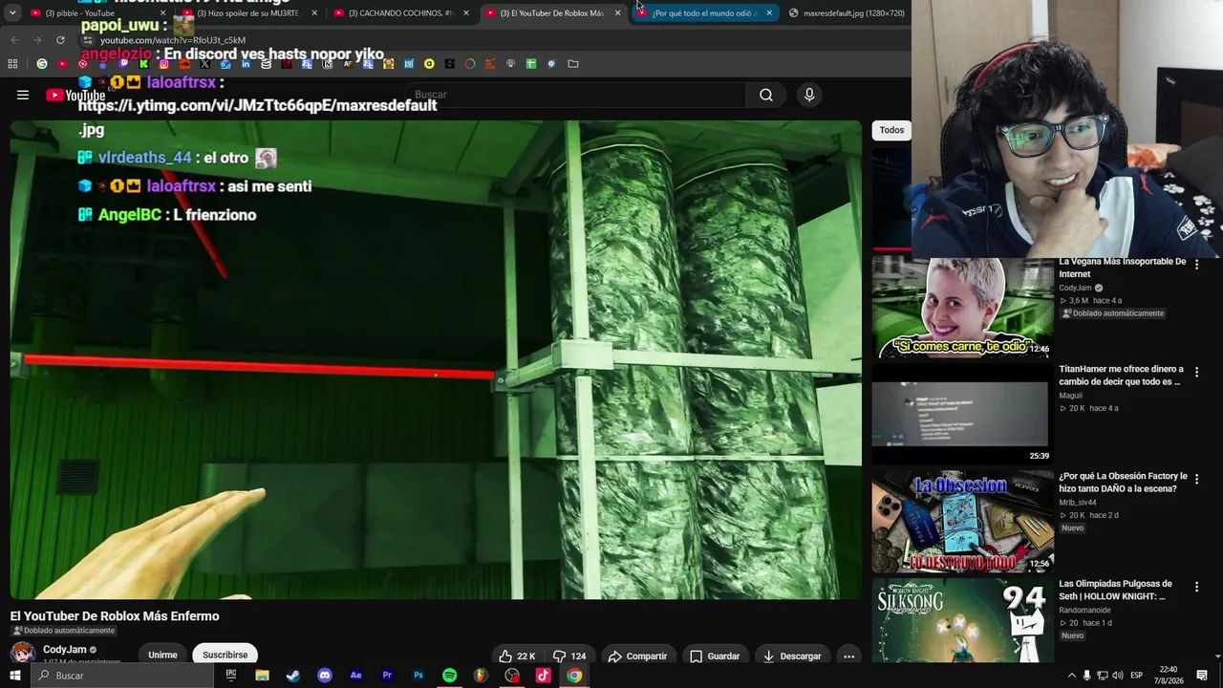The height and width of the screenshot is (688, 1223).
Task: Switch to El YouTuber De Roblox Más tab
Action: pos(552,12)
